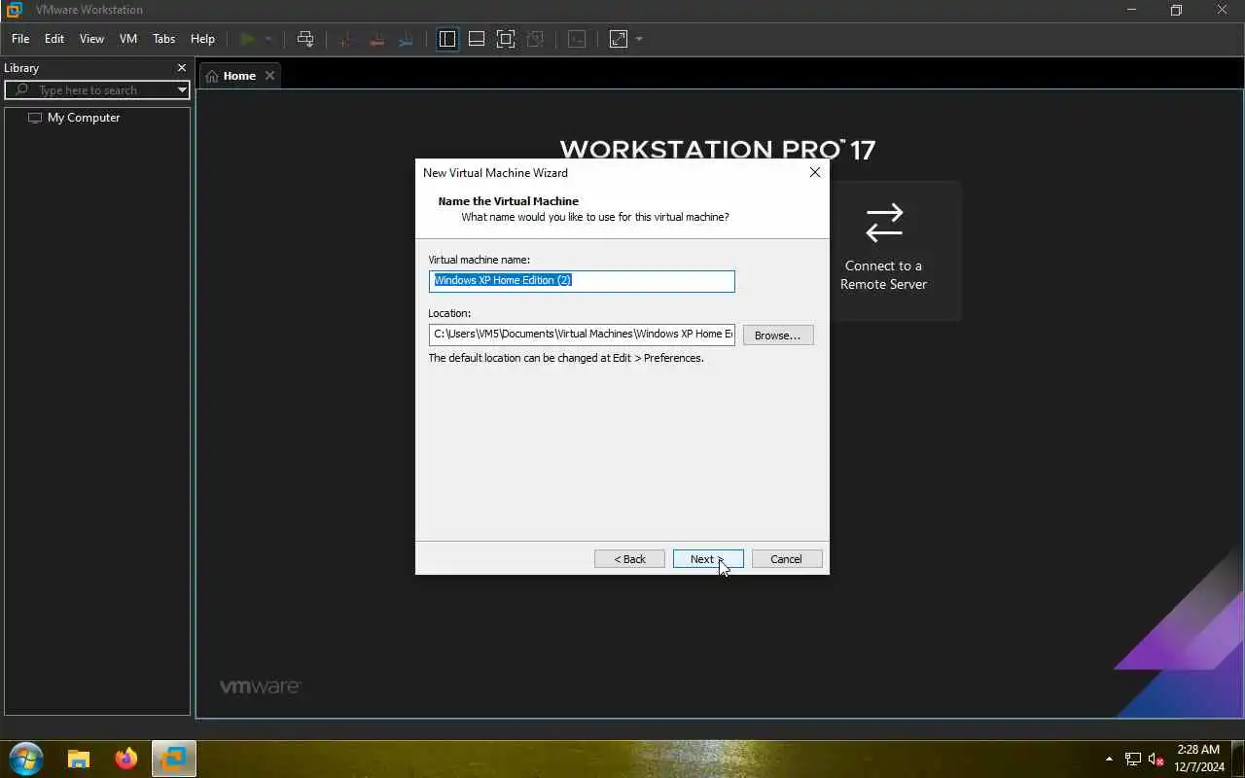Toggle the Show Library sidebar icon

[x=447, y=39]
